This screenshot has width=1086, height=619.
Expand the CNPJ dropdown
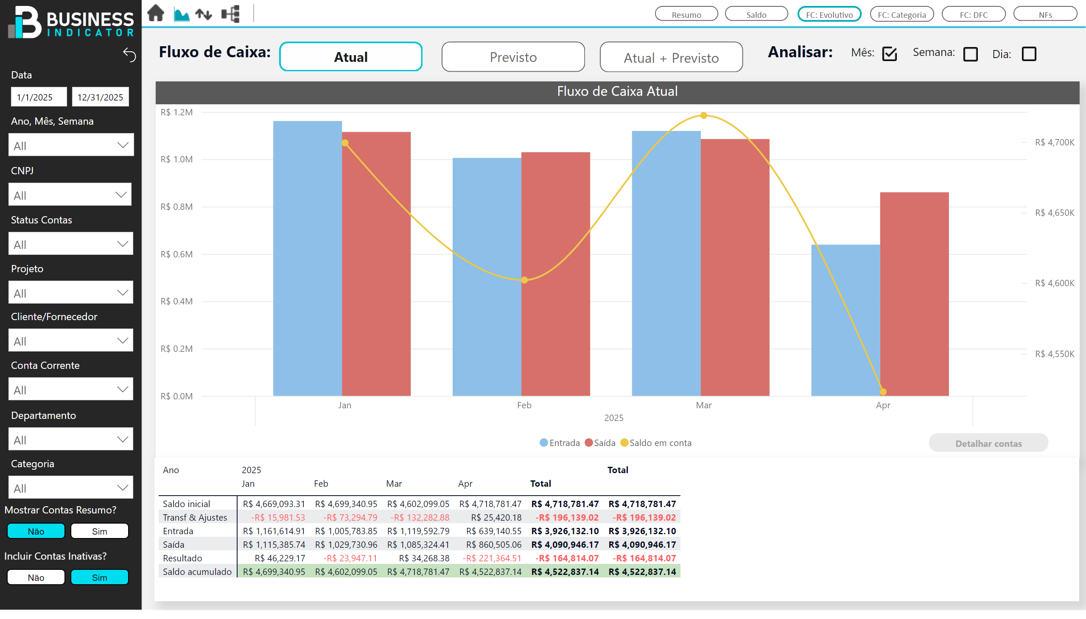coord(70,195)
